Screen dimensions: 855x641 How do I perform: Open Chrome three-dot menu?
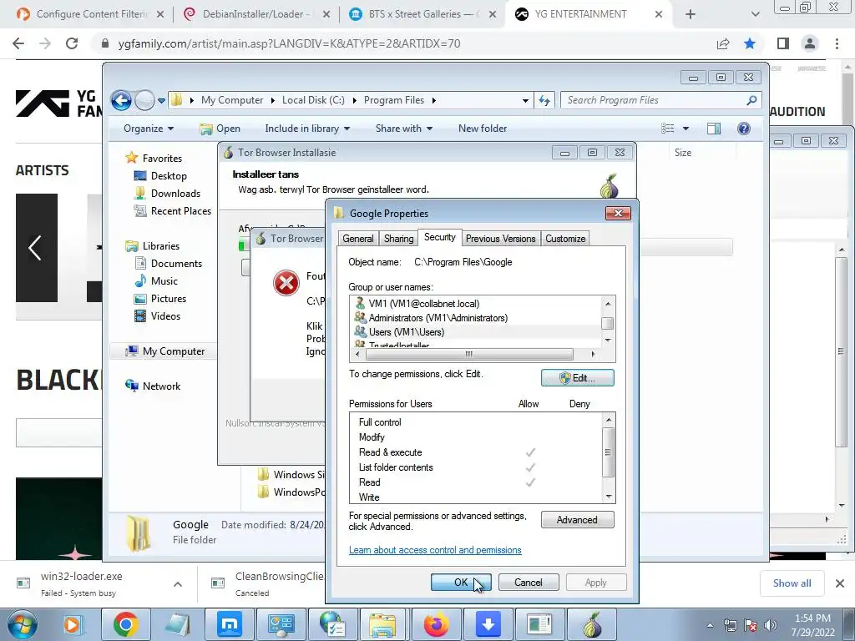837,43
